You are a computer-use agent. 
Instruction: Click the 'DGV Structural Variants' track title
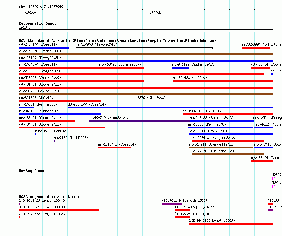pyautogui.click(x=117, y=41)
